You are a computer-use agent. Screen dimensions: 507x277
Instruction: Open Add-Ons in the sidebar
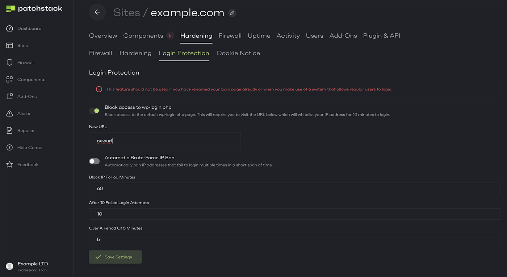pyautogui.click(x=27, y=96)
